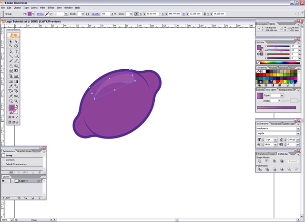The width and height of the screenshot is (305, 222).
Task: Select the Column Graph tool
Action: [x=16, y=76]
